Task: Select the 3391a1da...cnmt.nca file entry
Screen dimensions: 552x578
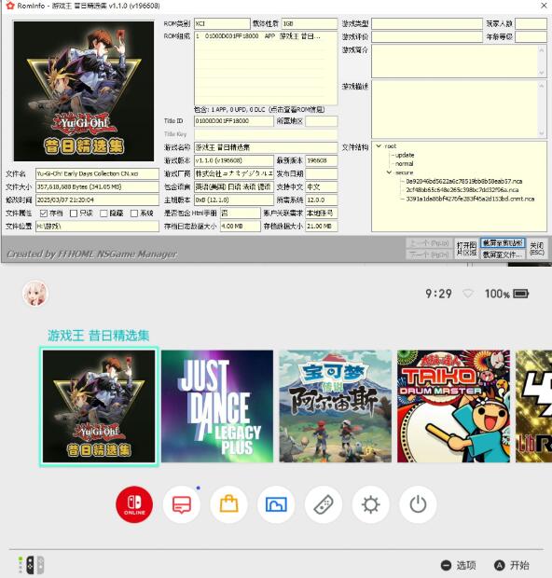Action: click(470, 199)
